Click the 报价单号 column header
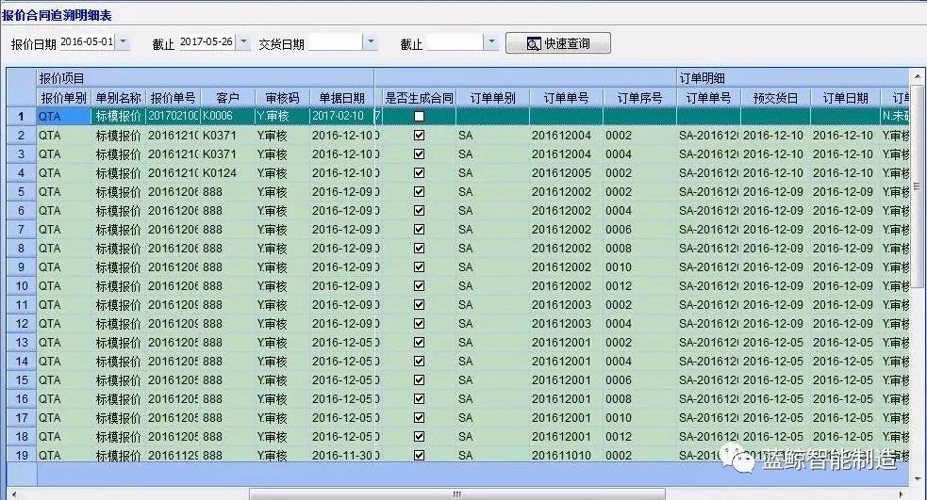The image size is (927, 500). (x=173, y=98)
